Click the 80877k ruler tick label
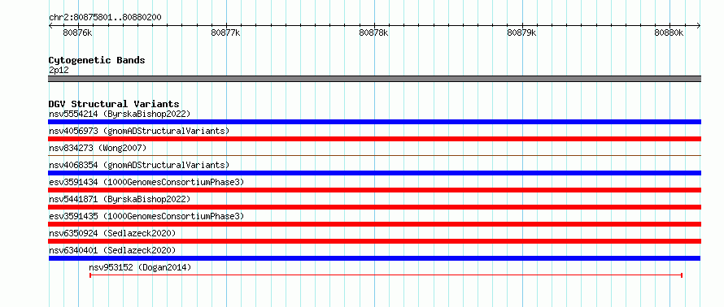724x307 pixels. pos(226,32)
